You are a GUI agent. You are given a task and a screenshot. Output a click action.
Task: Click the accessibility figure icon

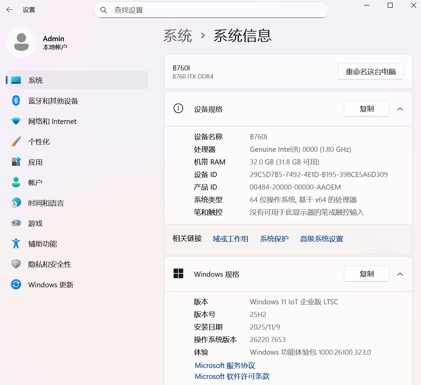click(x=16, y=244)
